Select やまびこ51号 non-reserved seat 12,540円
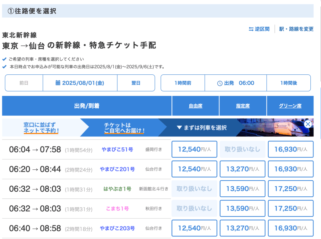This screenshot has height=239, width=321. pos(194,149)
